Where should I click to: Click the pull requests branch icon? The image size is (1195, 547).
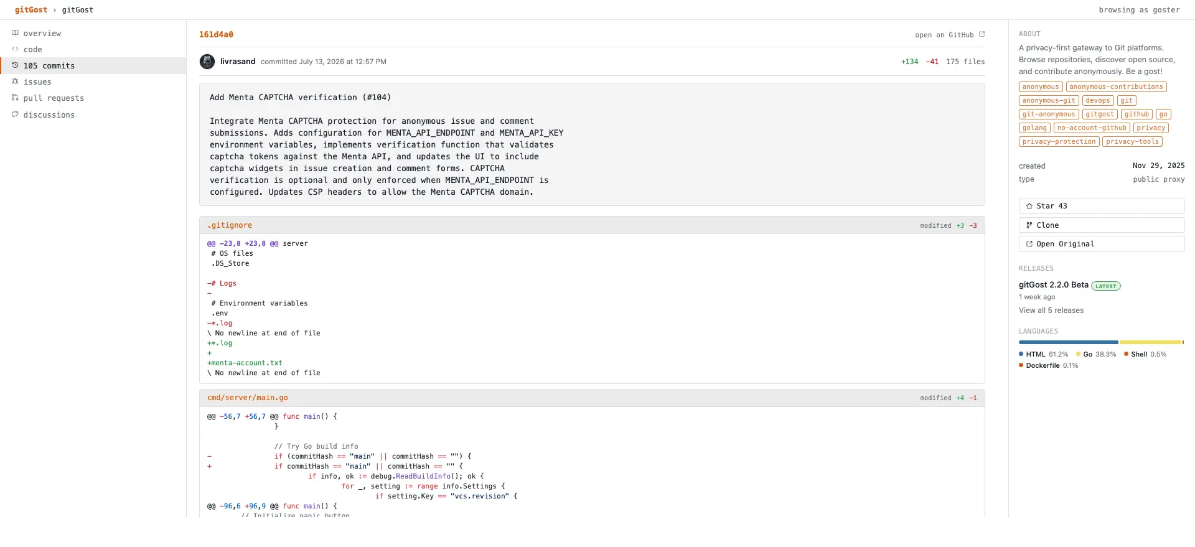(x=15, y=98)
